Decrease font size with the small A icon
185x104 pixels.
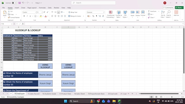point(48,12)
